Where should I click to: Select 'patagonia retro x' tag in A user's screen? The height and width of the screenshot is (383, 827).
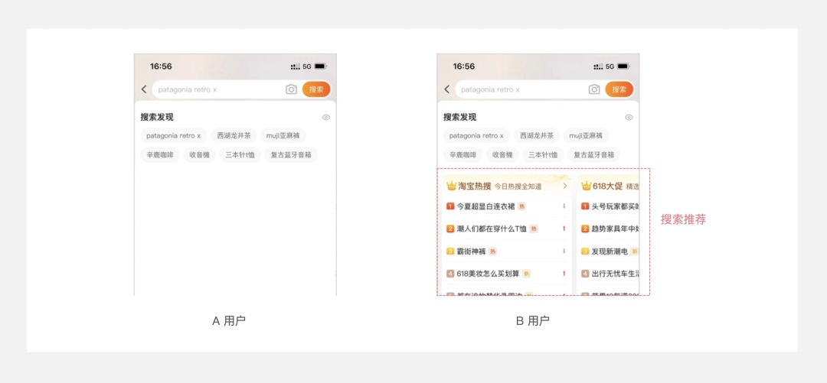(174, 135)
